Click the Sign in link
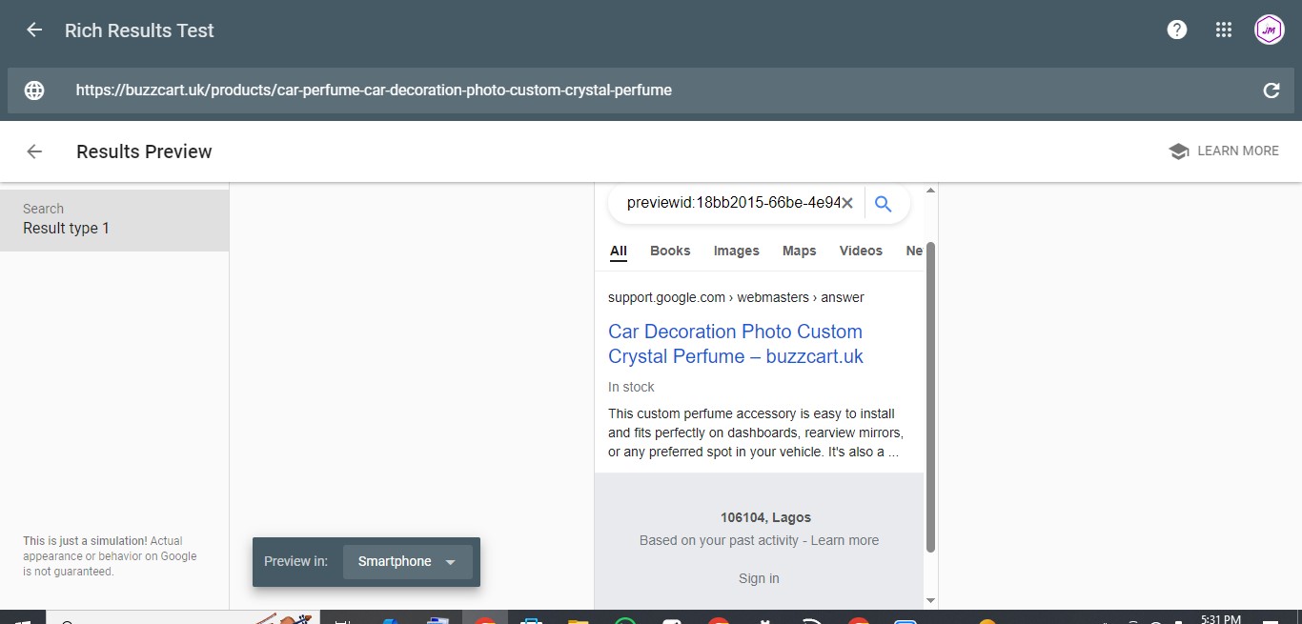Image resolution: width=1302 pixels, height=624 pixels. pyautogui.click(x=759, y=578)
